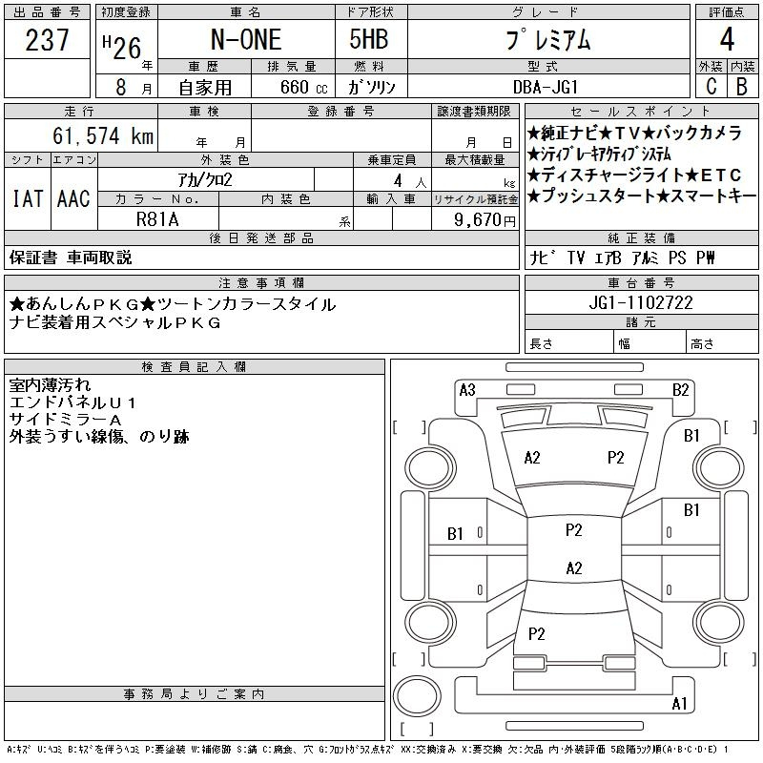Select the shift type "IAT"
This screenshot has height=763, width=763.
[x=28, y=198]
